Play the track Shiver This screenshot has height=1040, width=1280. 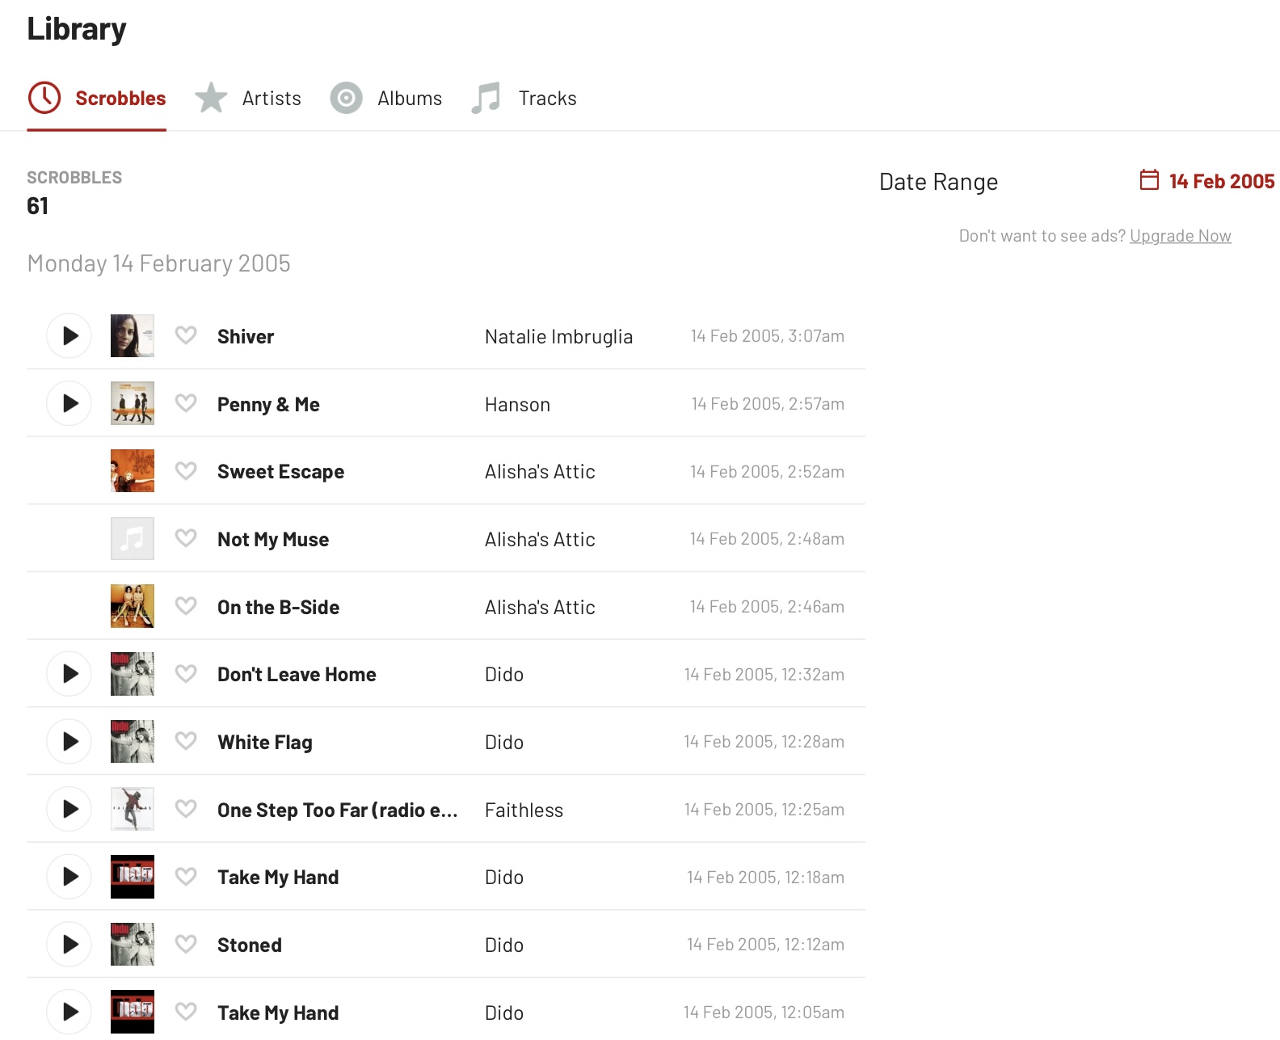point(69,336)
